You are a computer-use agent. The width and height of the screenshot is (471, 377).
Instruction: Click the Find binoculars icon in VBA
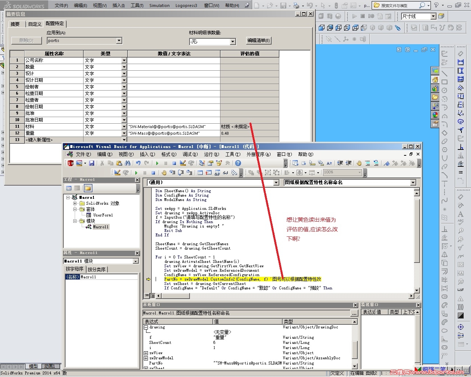[x=127, y=163]
